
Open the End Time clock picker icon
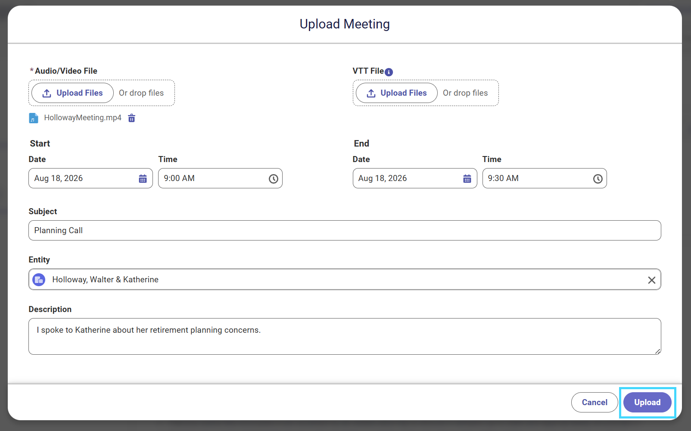[x=598, y=179]
